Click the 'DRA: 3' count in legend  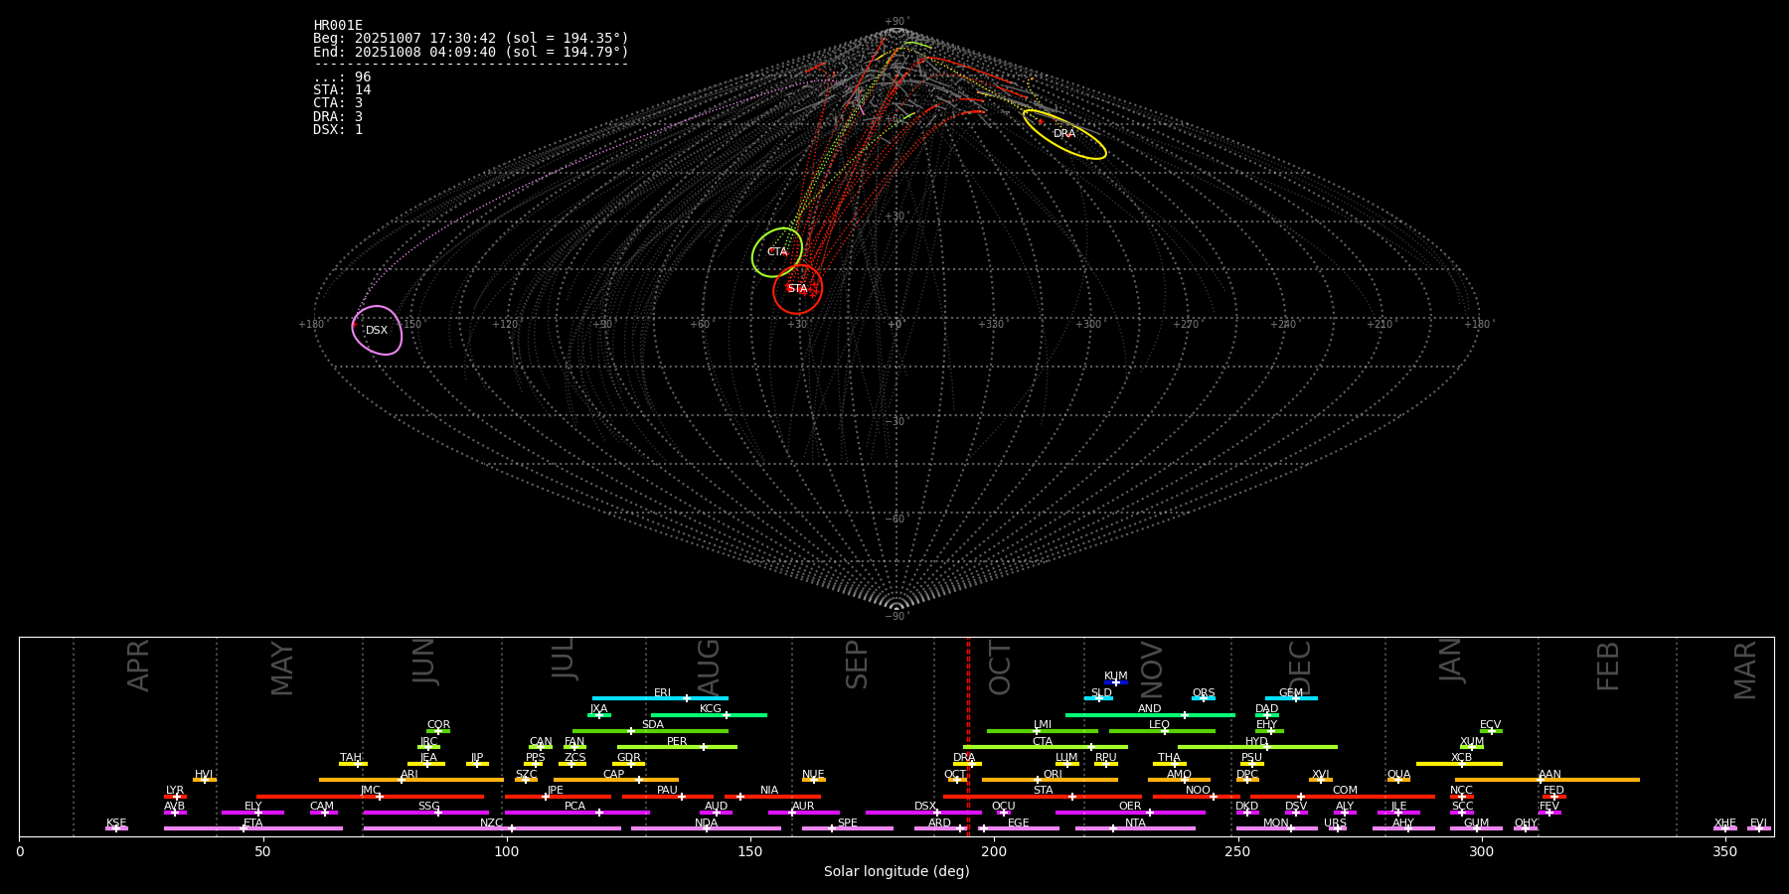338,117
